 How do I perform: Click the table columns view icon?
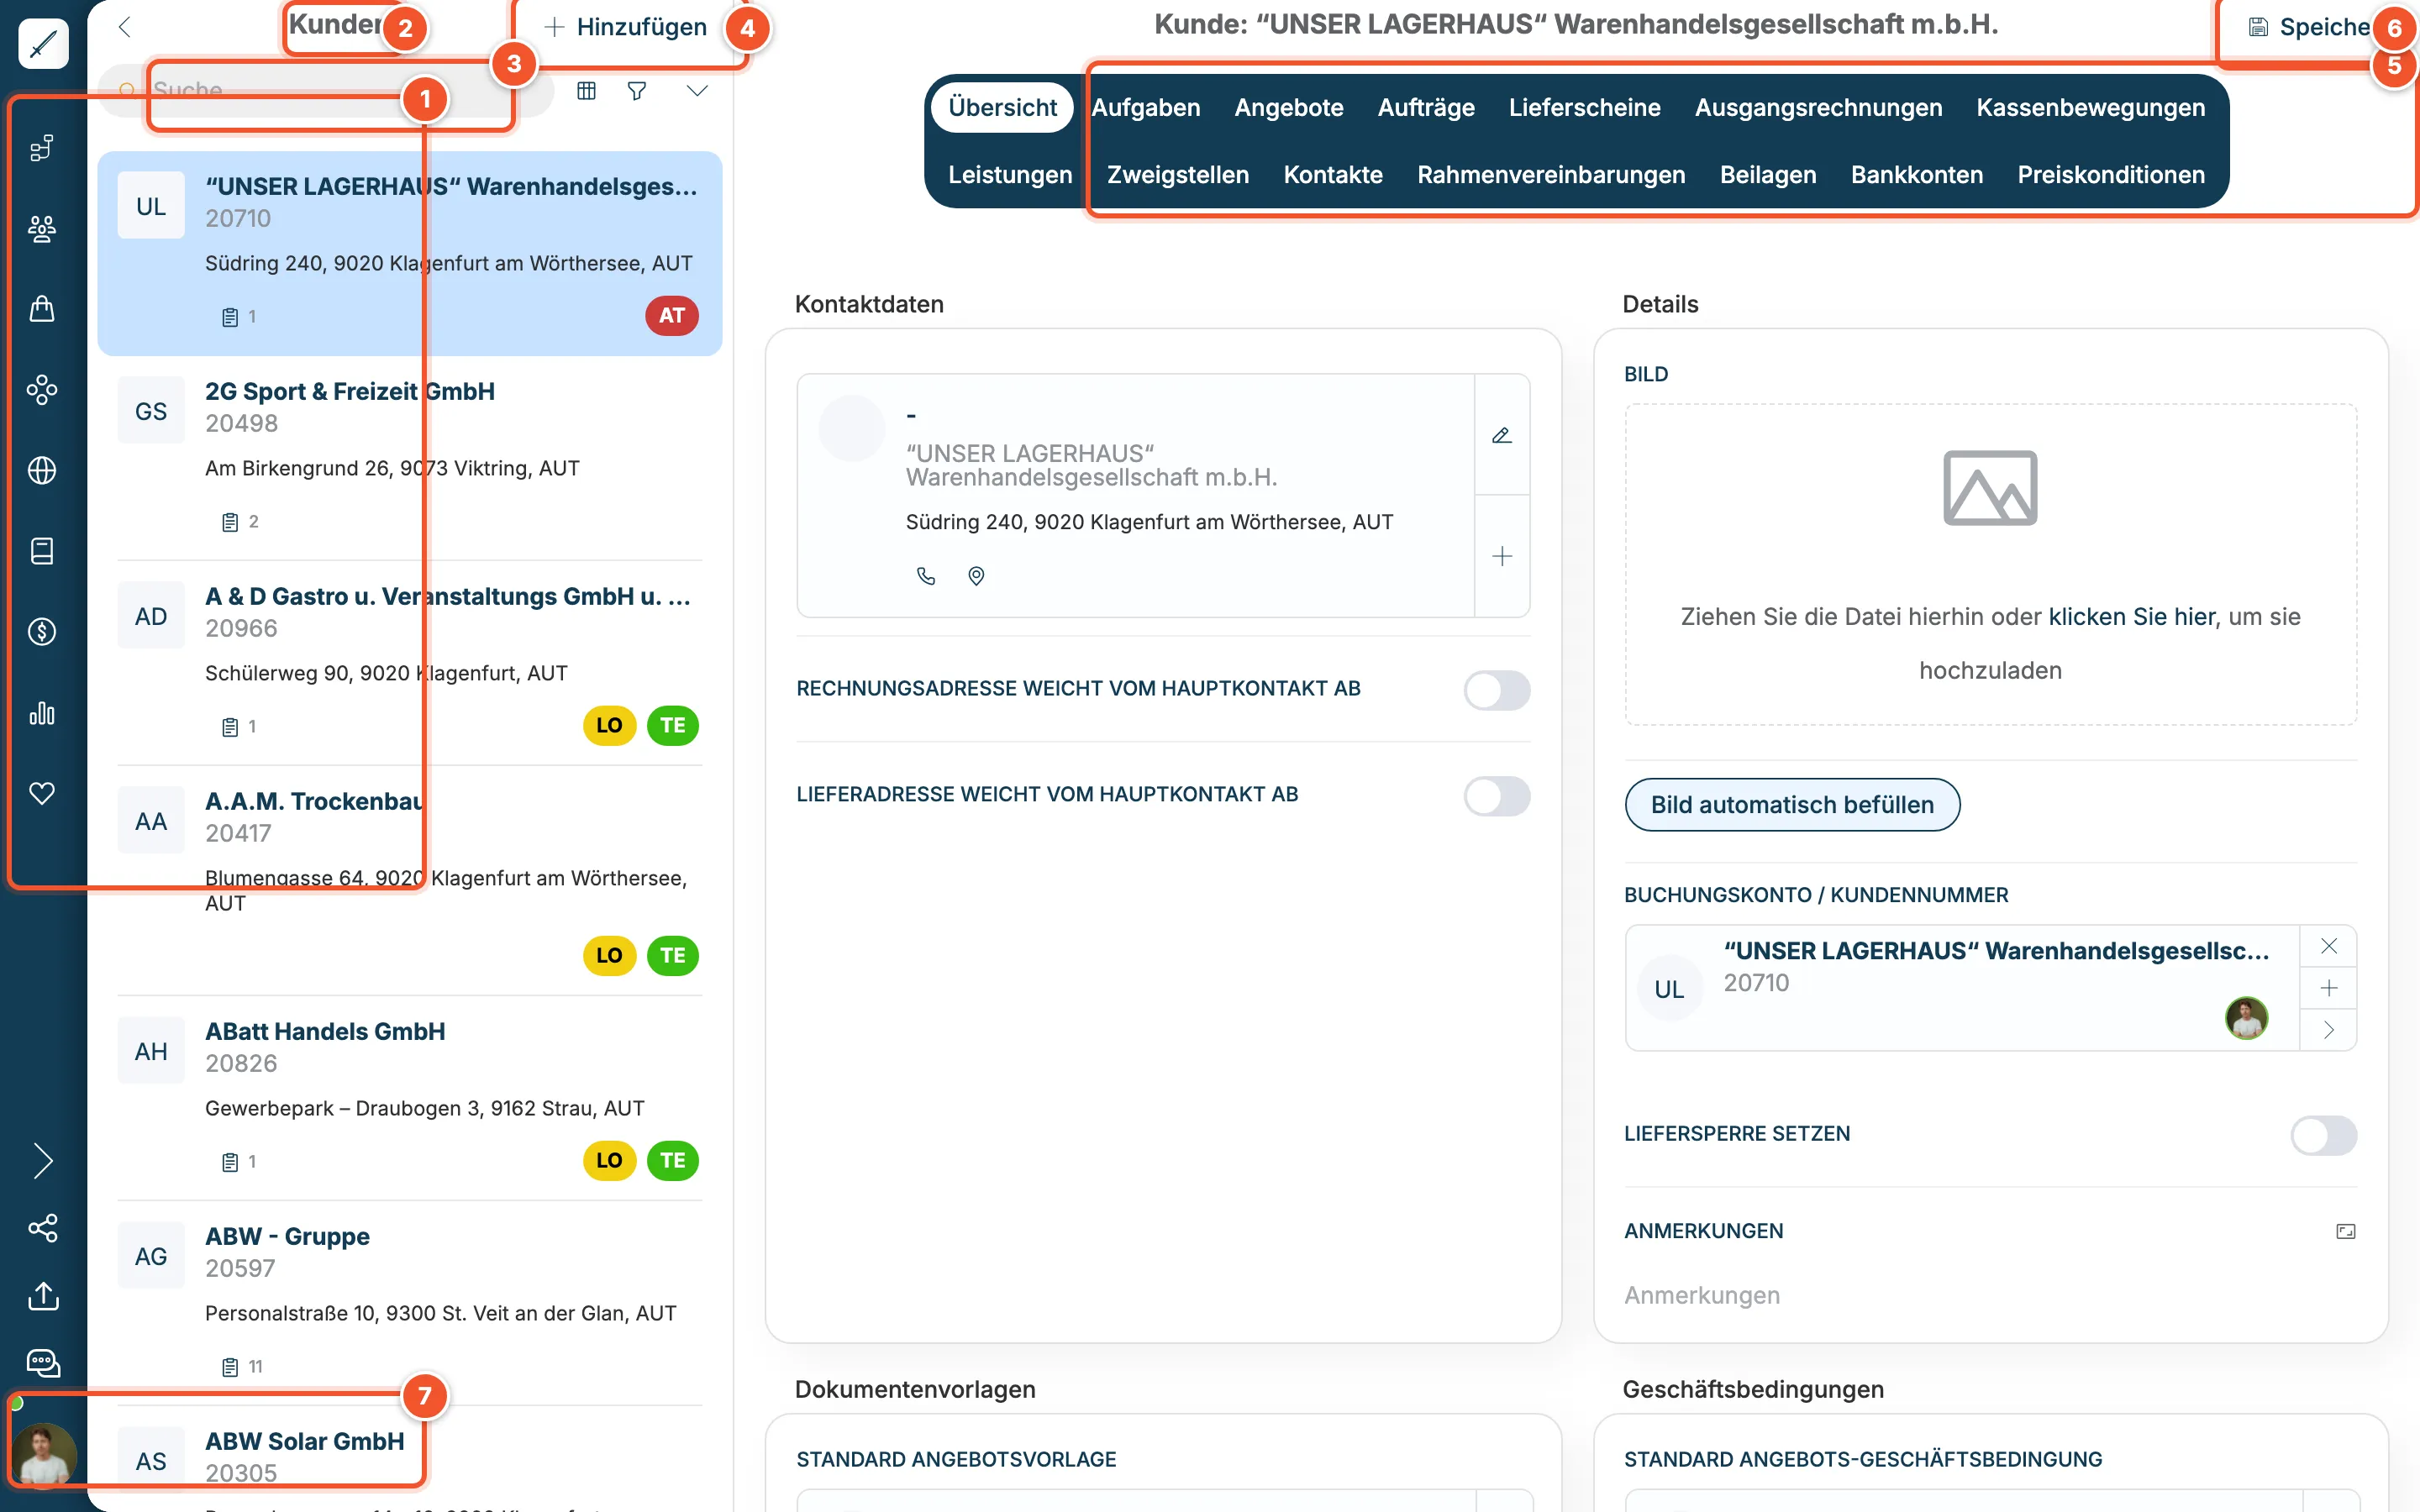pyautogui.click(x=587, y=91)
